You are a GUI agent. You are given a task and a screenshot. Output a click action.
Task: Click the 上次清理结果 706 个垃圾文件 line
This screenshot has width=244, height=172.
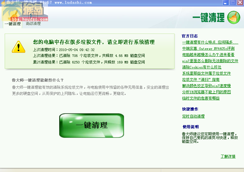89,56
